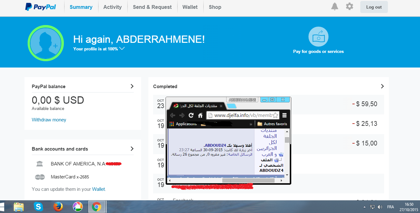Click the Withdraw money link

49,120
